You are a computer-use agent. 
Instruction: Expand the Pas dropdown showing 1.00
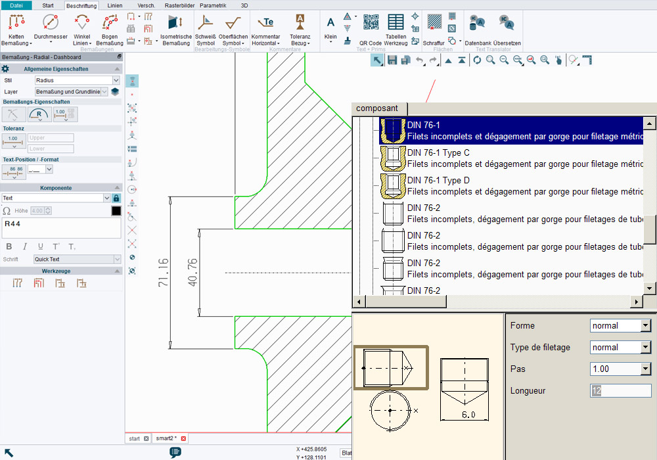(x=645, y=369)
